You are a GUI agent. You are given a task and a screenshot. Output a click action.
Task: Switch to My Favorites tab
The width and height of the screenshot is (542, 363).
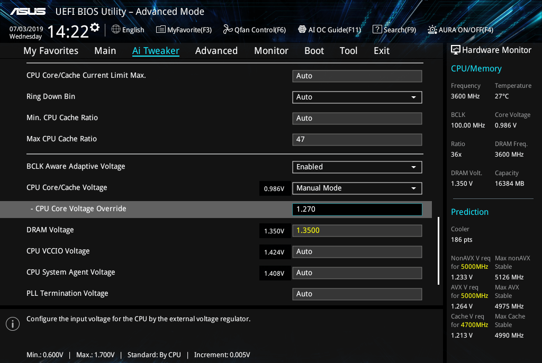click(x=51, y=51)
